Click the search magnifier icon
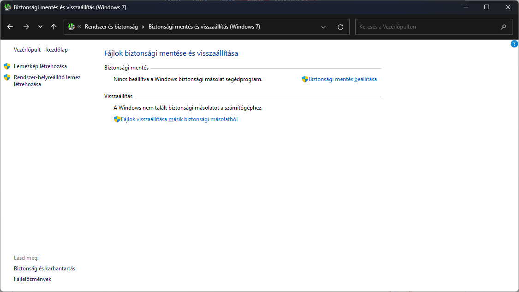 [x=503, y=27]
